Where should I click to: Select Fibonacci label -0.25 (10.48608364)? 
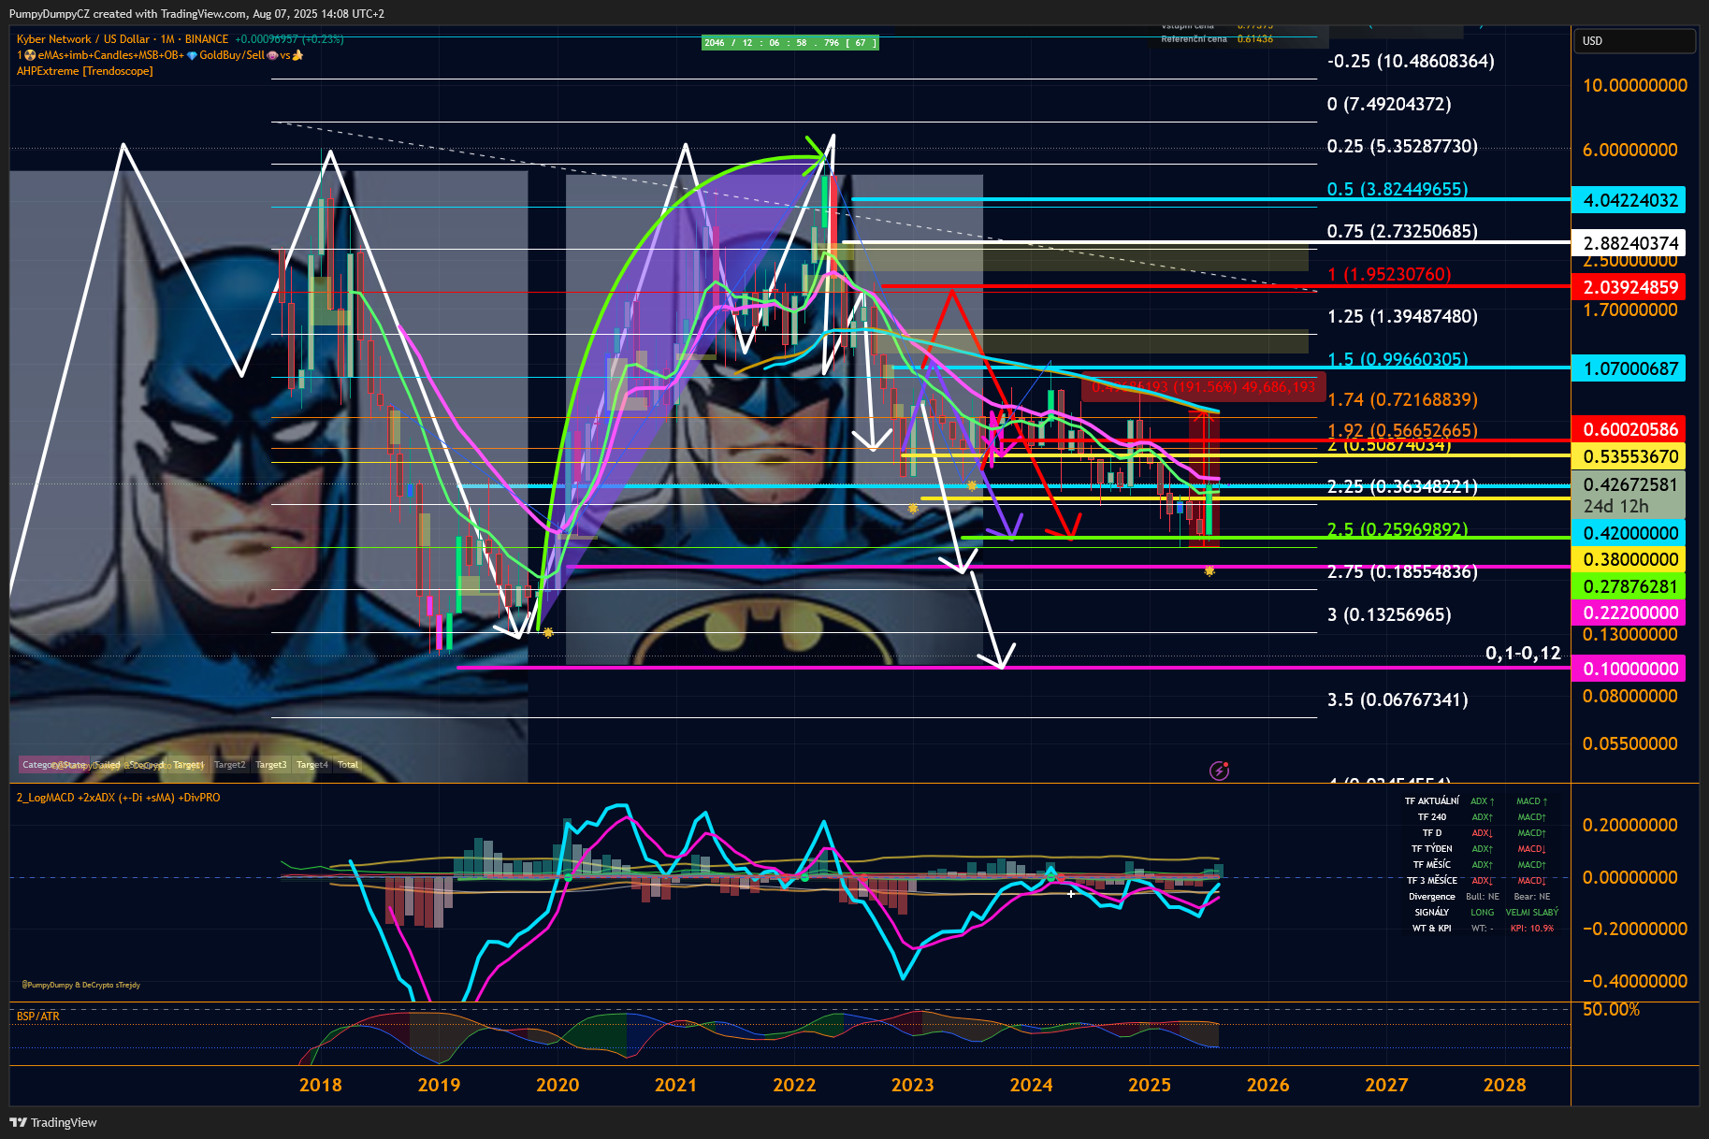[1411, 62]
